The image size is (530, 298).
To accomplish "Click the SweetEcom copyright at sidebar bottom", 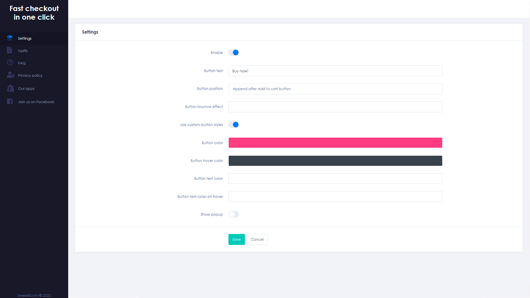I will [x=34, y=295].
